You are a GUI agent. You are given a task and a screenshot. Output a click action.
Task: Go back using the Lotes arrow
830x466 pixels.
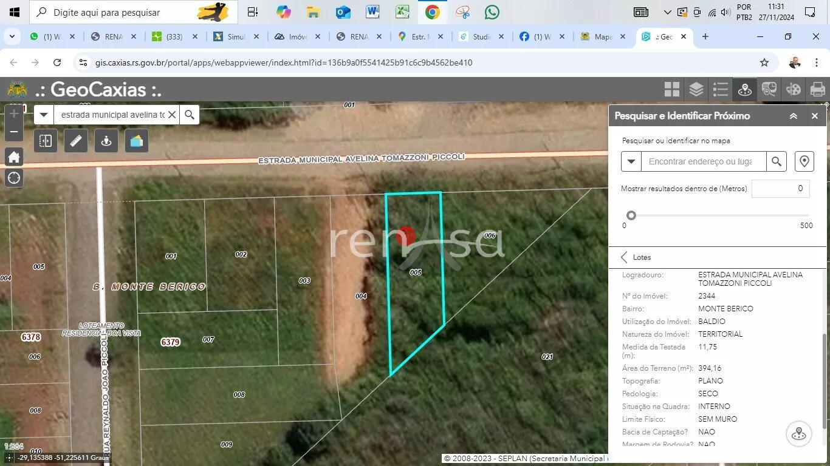(624, 257)
